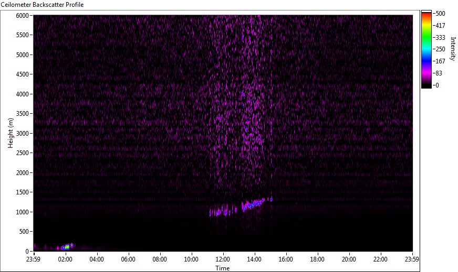Click the bright ground-level backscatter near 02:00

(67, 247)
